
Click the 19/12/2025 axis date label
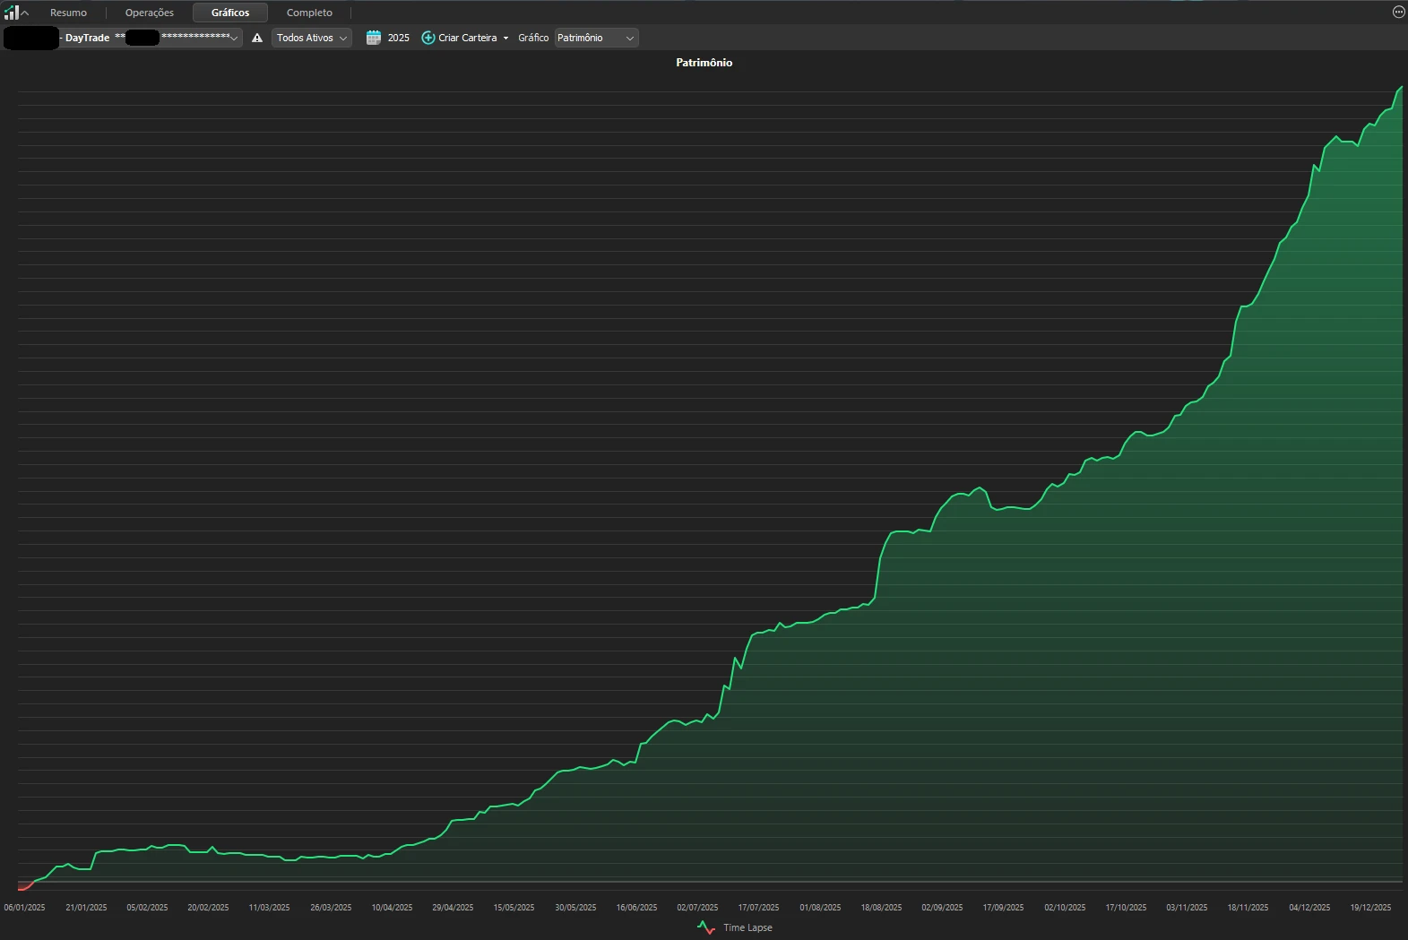click(x=1370, y=907)
